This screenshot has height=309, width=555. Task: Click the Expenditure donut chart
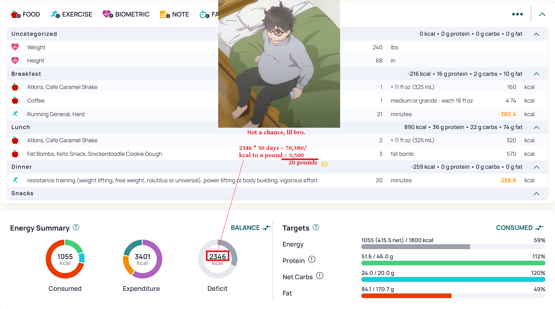(142, 259)
